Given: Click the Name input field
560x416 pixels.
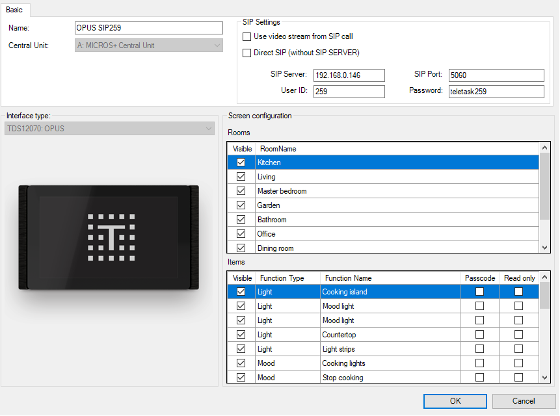Looking at the screenshot, I should [149, 28].
